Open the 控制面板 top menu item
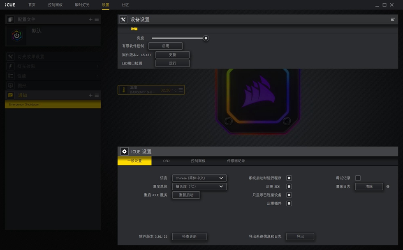 coord(55,5)
